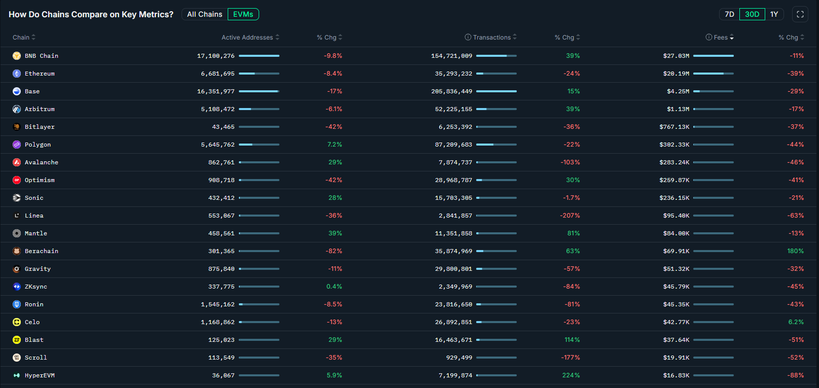The image size is (819, 388).
Task: Switch to the 1Y time range
Action: pyautogui.click(x=774, y=14)
